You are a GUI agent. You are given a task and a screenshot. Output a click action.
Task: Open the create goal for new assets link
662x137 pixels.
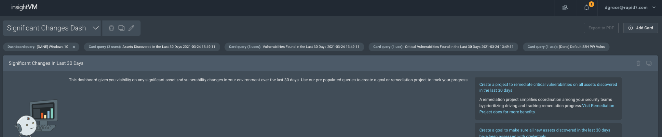tap(544, 130)
